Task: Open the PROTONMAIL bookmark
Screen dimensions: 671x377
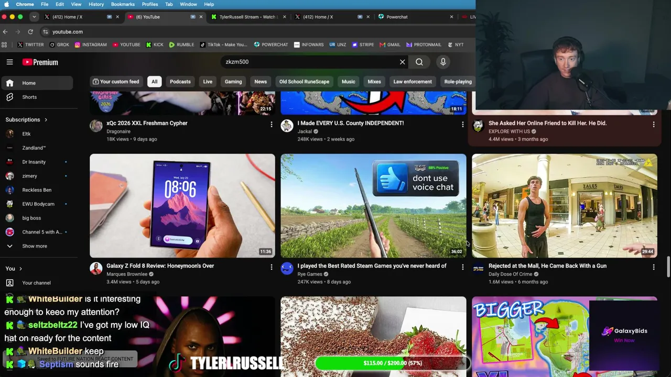Action: (424, 45)
